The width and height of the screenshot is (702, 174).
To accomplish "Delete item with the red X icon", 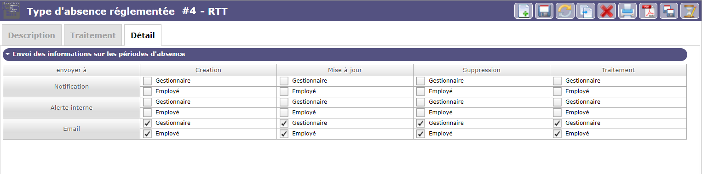I will pos(606,11).
